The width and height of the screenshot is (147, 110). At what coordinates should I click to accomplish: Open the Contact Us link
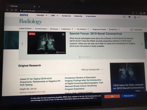(66, 16)
